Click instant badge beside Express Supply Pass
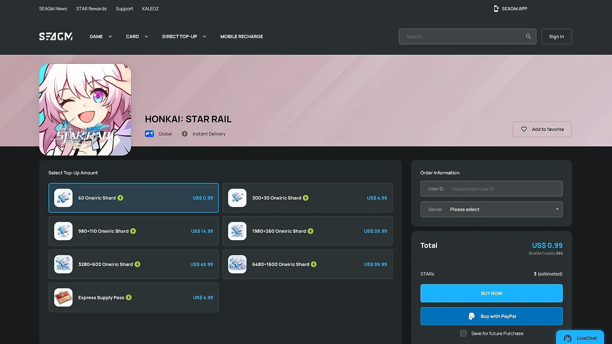Viewport: 612px width, 344px height. click(x=129, y=297)
